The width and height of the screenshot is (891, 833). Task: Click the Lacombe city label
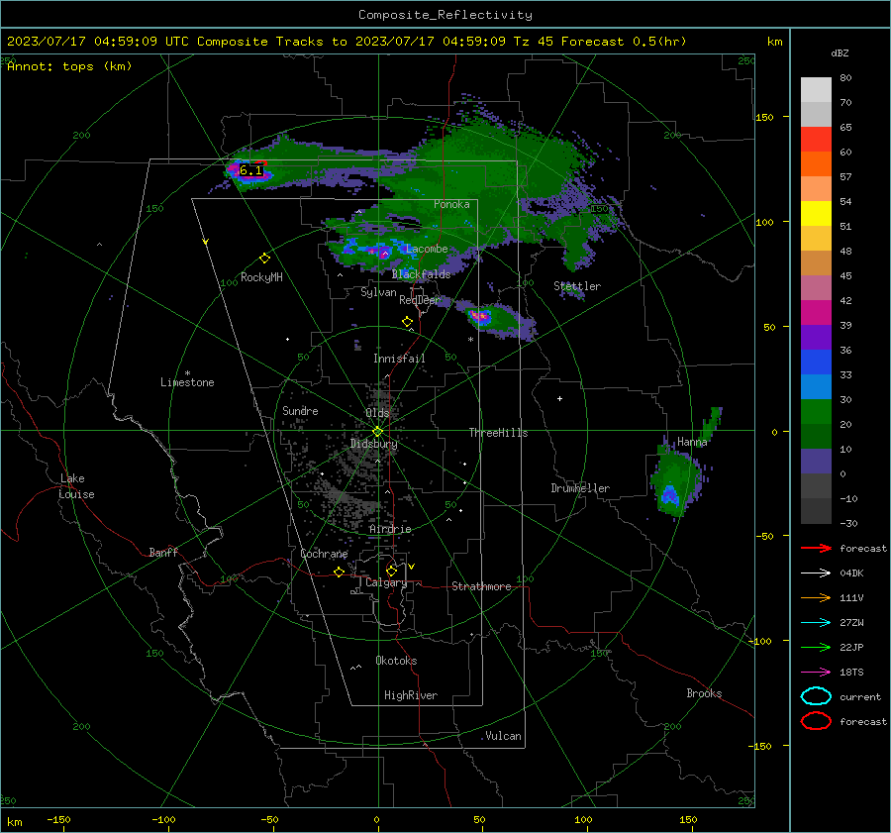click(427, 249)
